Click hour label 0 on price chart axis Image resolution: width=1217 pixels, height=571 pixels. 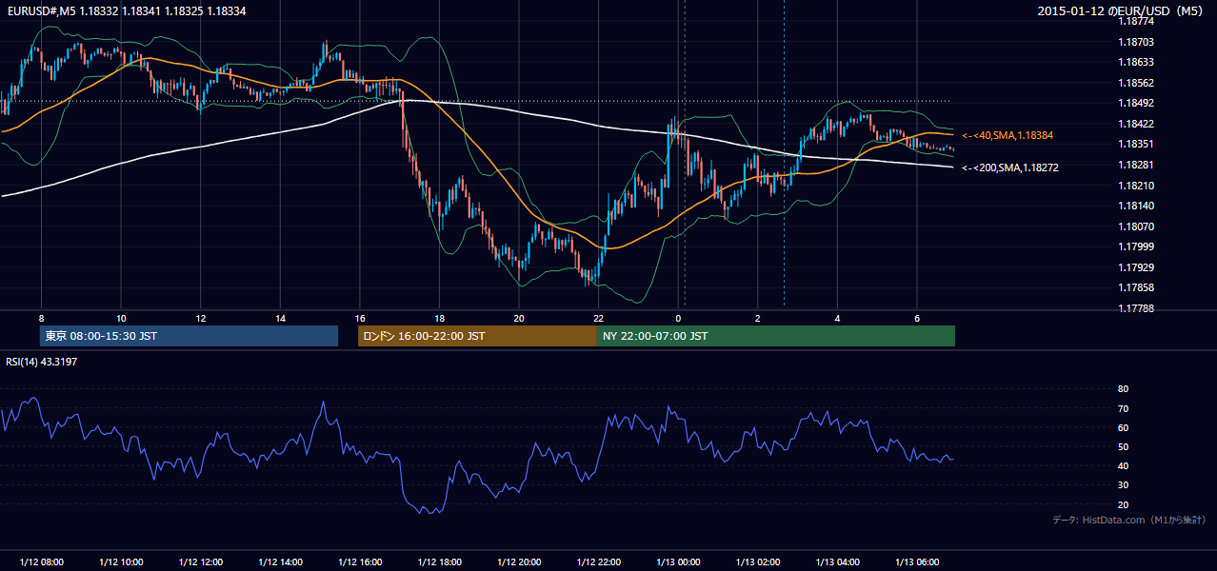pyautogui.click(x=678, y=318)
